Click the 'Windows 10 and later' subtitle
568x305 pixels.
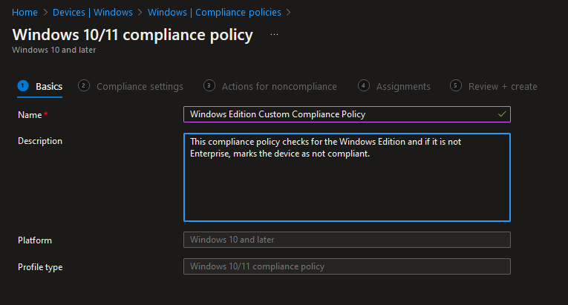point(54,50)
